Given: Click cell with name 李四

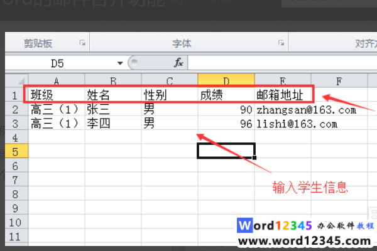Looking at the screenshot, I should click(113, 124).
